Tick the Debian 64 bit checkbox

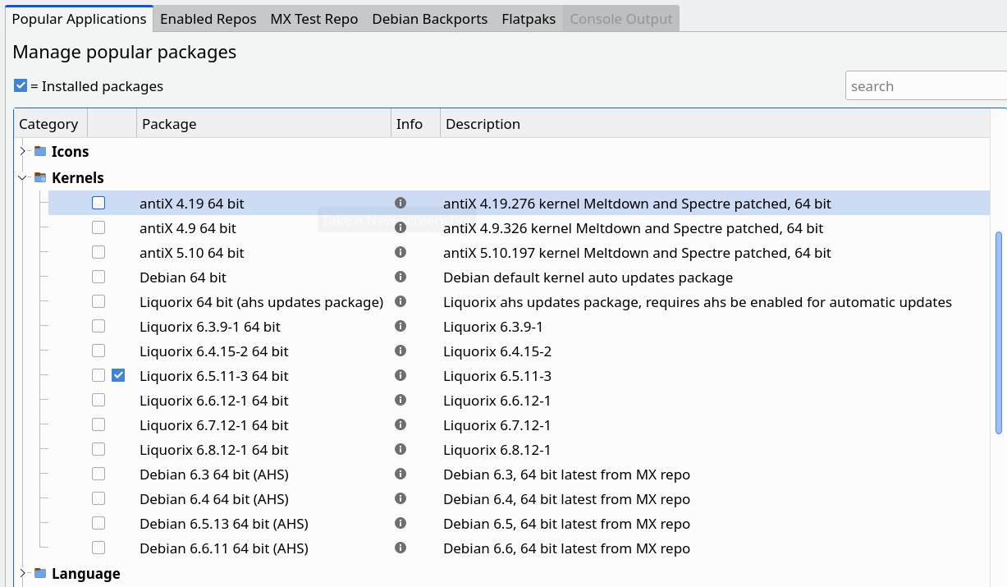[x=98, y=277]
